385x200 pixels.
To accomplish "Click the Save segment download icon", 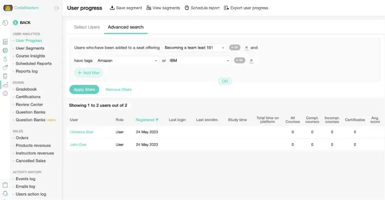I will [x=112, y=8].
